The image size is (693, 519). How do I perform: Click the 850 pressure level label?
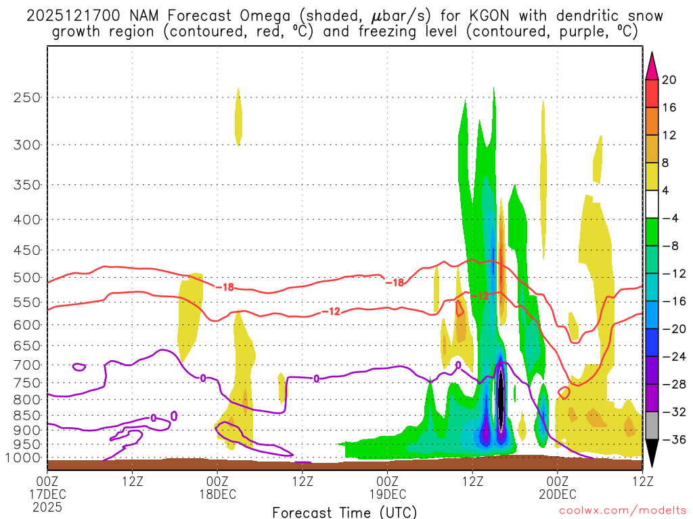(27, 416)
